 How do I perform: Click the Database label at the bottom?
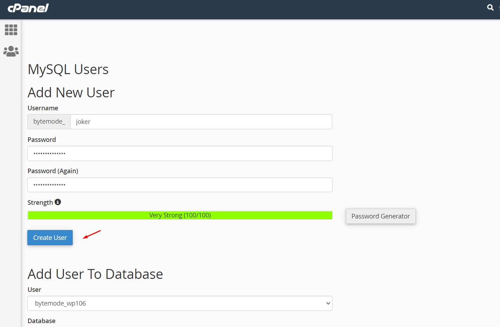click(x=41, y=321)
